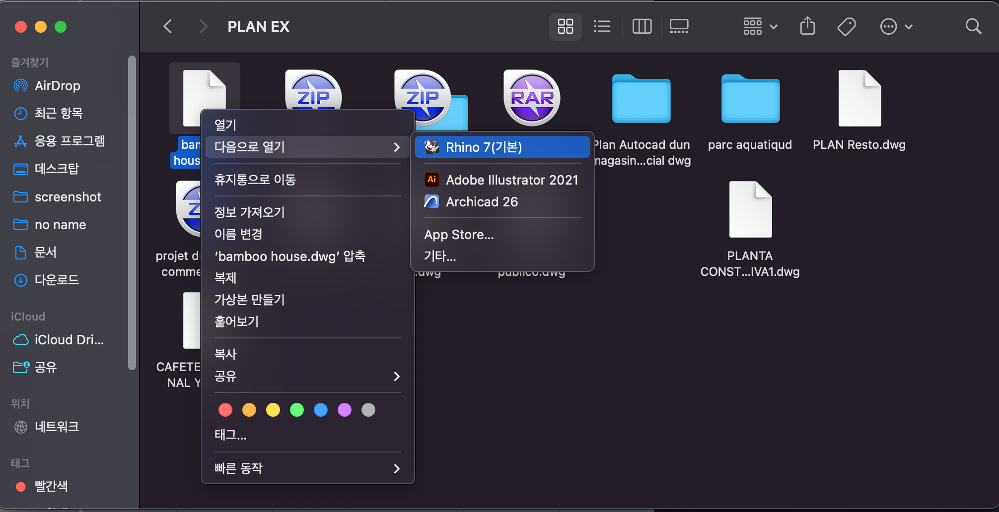Choose 훑어보기 in the context menu
The width and height of the screenshot is (999, 512).
[x=308, y=321]
